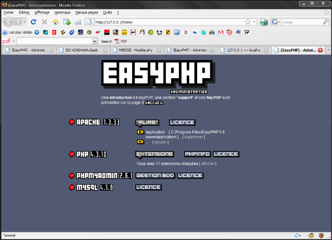Image resolution: width=332 pixels, height=240 pixels.
Task: Reload the page with the refresh icon
Action: pyautogui.click(x=34, y=22)
